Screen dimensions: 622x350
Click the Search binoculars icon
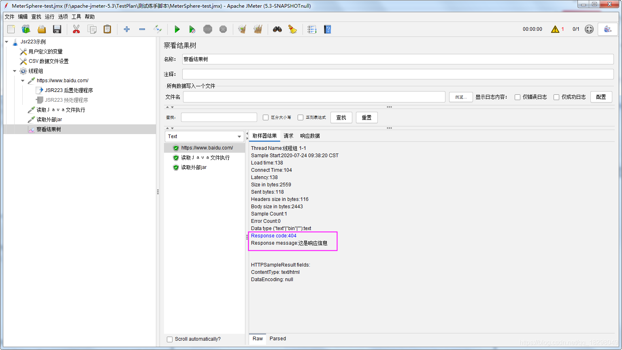pos(277,29)
